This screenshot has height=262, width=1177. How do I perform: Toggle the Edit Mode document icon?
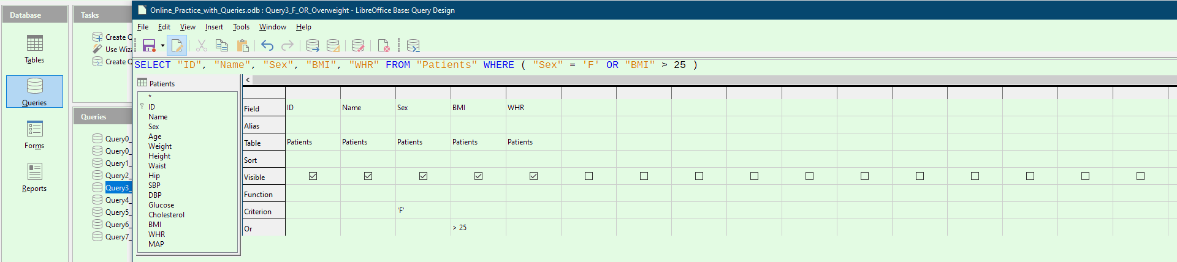pos(177,46)
